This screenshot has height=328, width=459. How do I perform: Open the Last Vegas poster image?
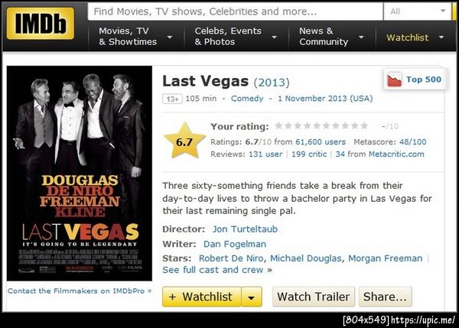(80, 174)
